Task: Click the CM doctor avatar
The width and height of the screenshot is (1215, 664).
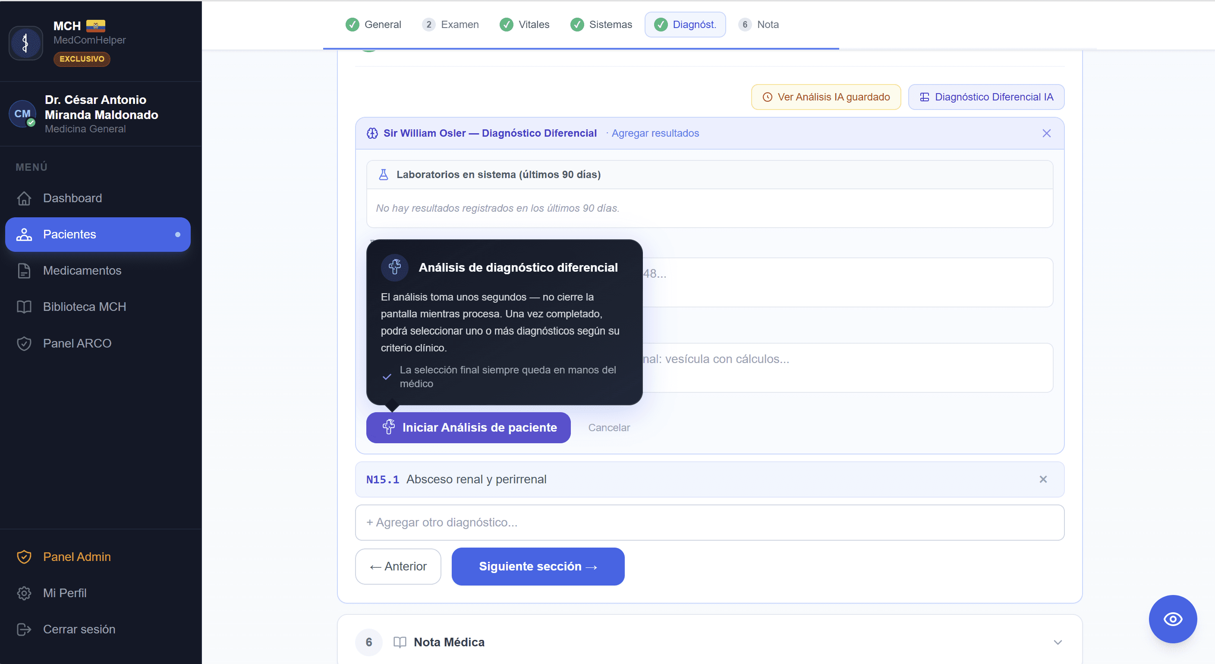Action: tap(22, 113)
